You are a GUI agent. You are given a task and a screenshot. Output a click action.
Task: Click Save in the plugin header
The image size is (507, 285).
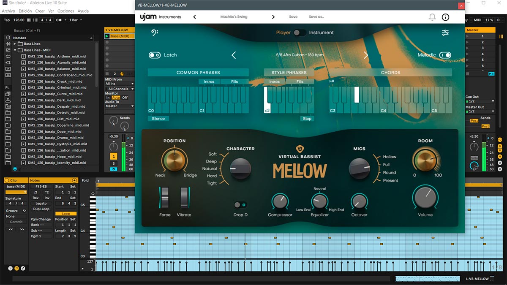[293, 17]
